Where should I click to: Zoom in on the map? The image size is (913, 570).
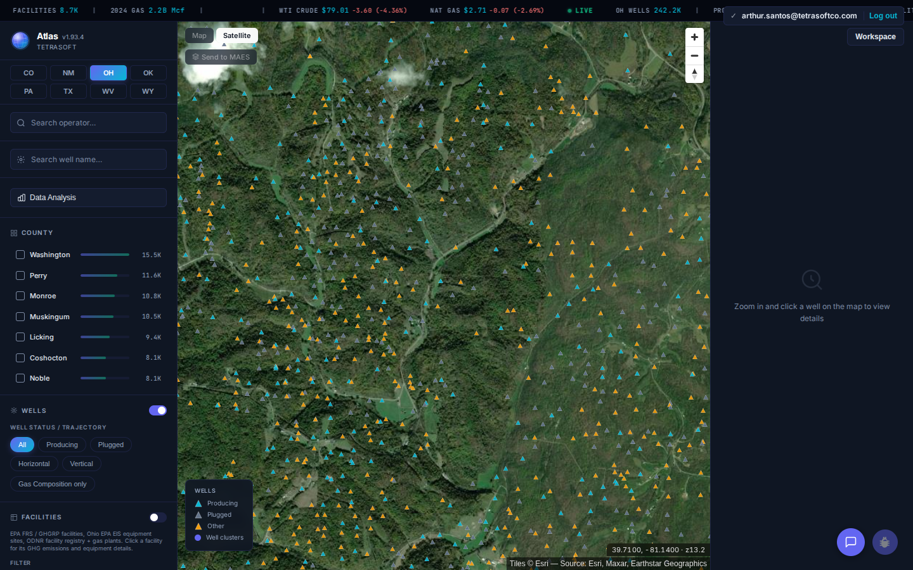pos(694,37)
